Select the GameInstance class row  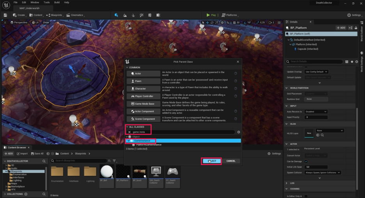click(x=183, y=141)
